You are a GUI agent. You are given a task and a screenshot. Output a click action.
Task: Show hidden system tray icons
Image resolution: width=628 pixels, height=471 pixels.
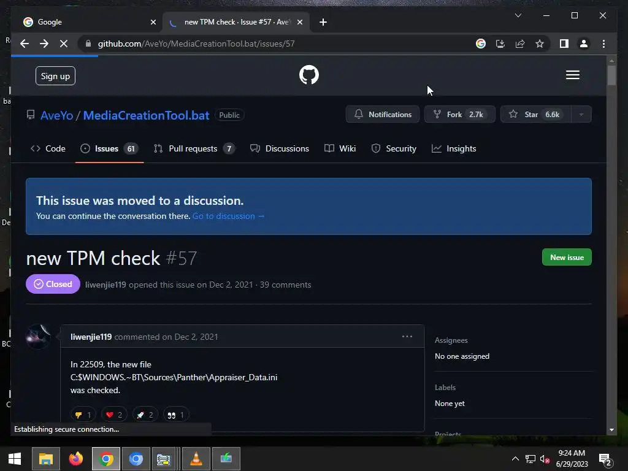[515, 459]
